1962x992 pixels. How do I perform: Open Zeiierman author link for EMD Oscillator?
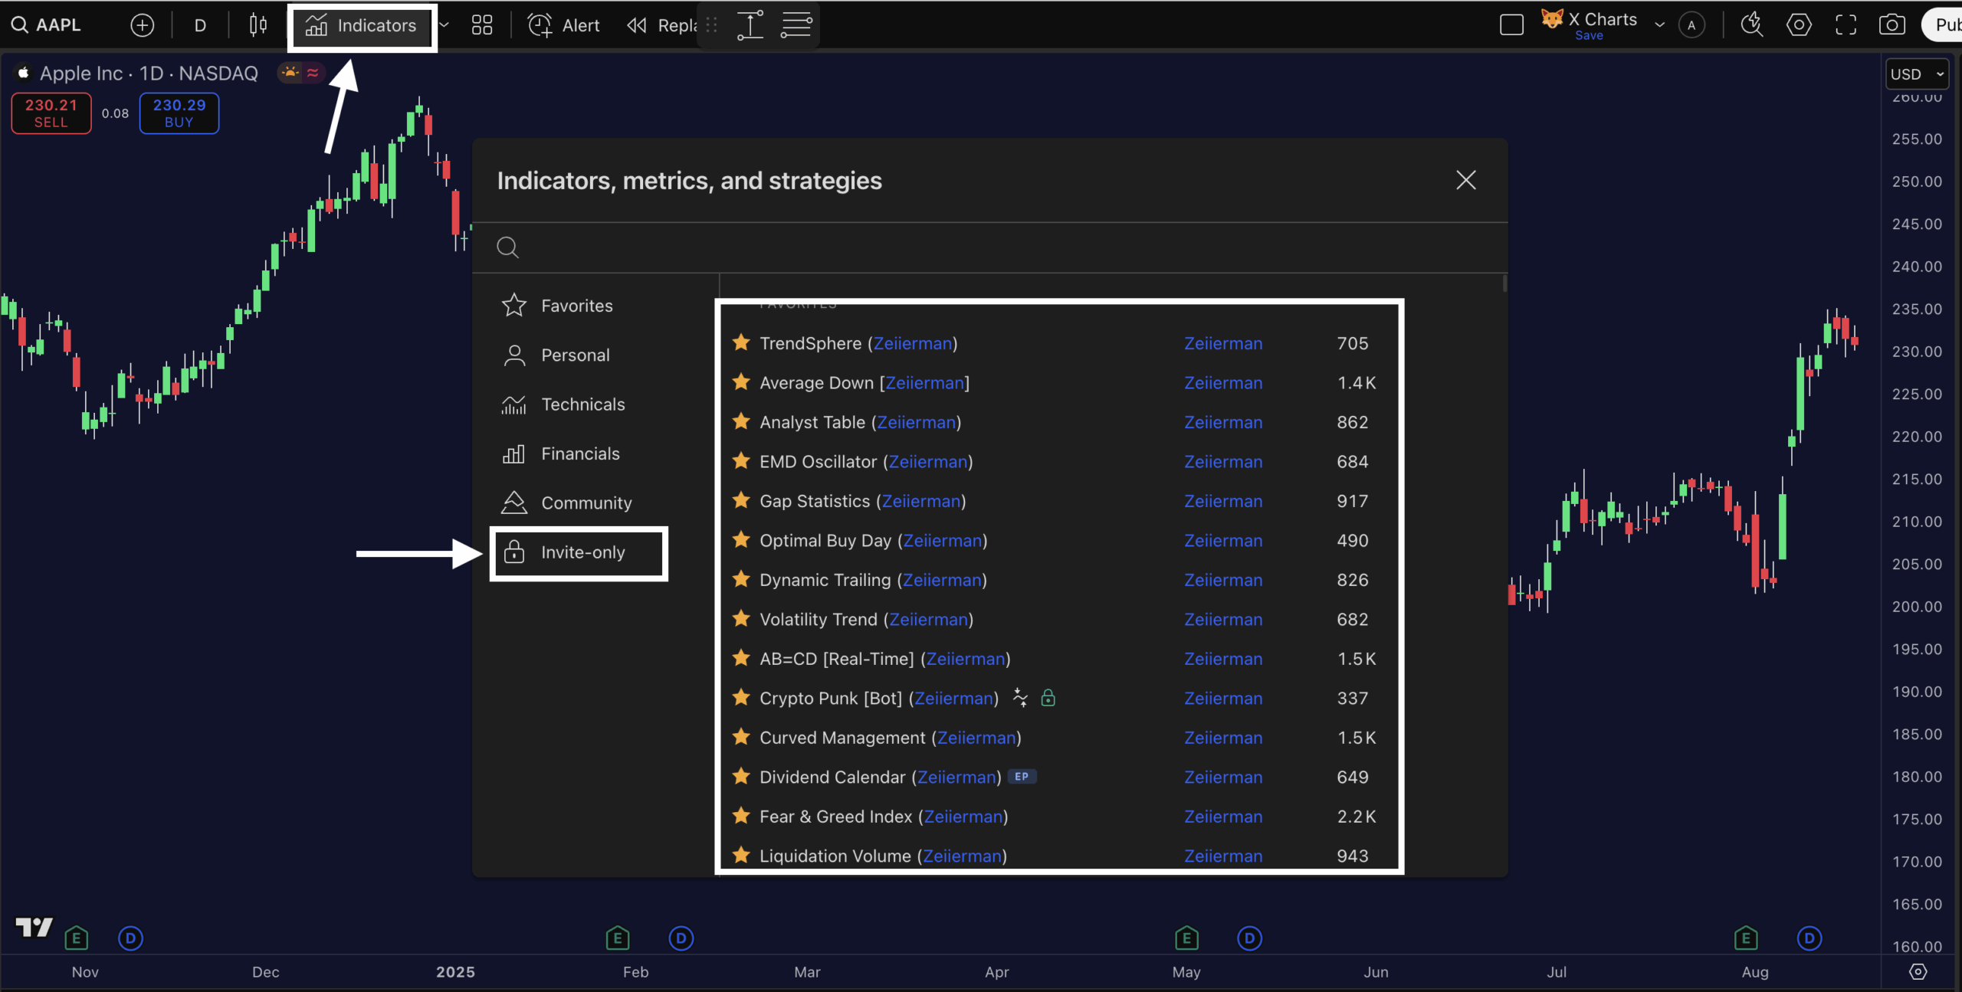1222,462
